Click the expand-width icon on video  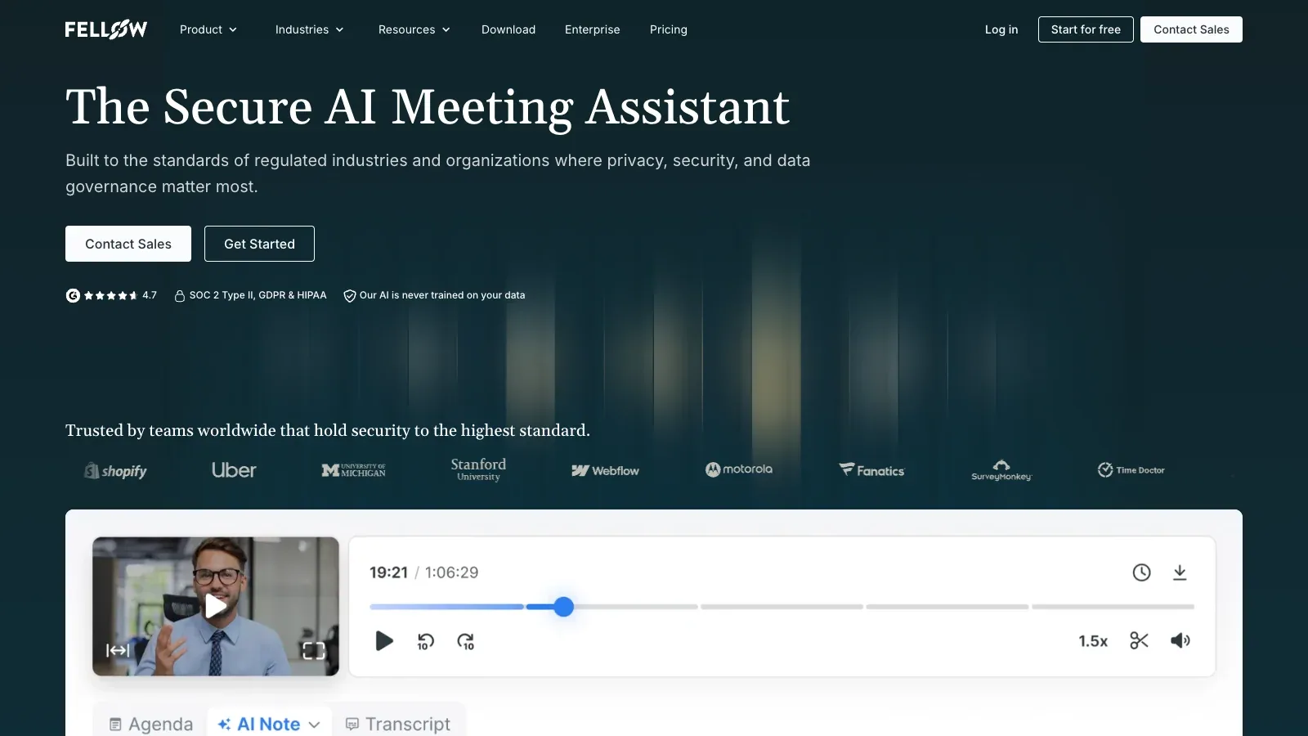point(118,650)
